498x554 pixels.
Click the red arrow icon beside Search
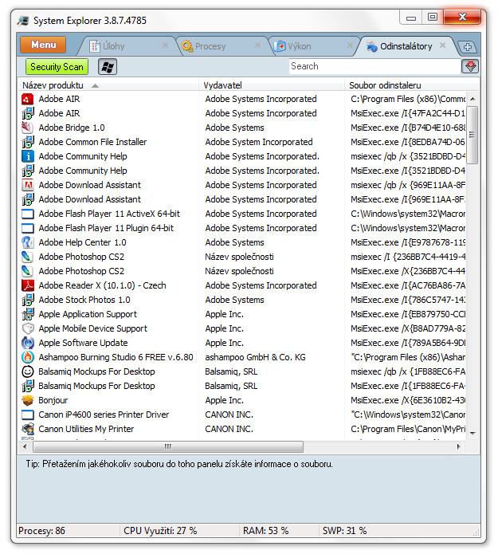click(470, 66)
